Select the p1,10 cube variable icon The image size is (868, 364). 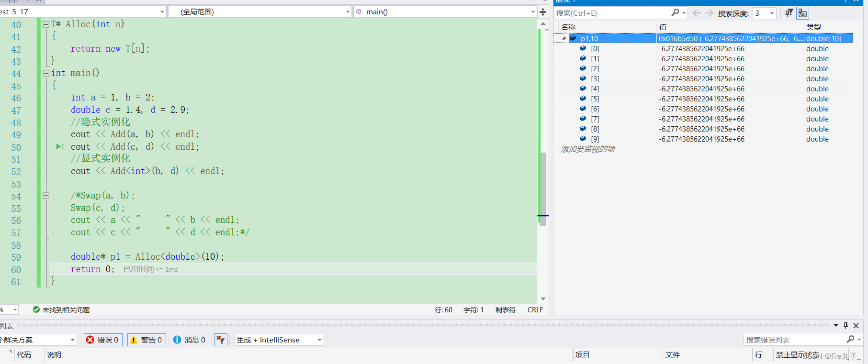573,38
